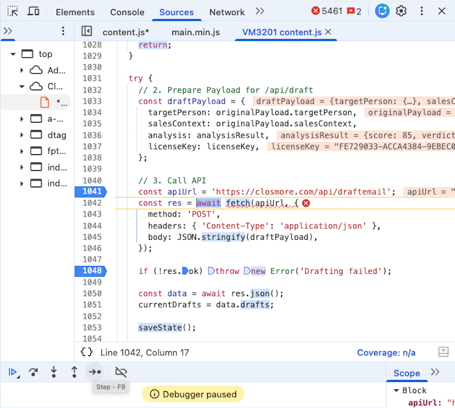The height and width of the screenshot is (408, 455).
Task: Expand the top frame tree node
Action: (x=13, y=54)
